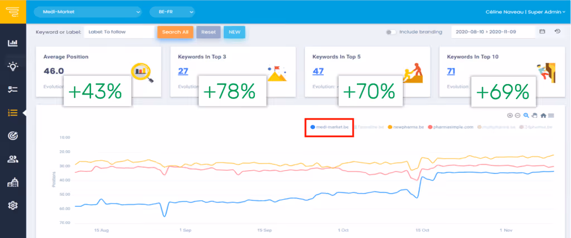Click the mountain flag illustration on Top 3 card
571x238 pixels.
point(277,73)
